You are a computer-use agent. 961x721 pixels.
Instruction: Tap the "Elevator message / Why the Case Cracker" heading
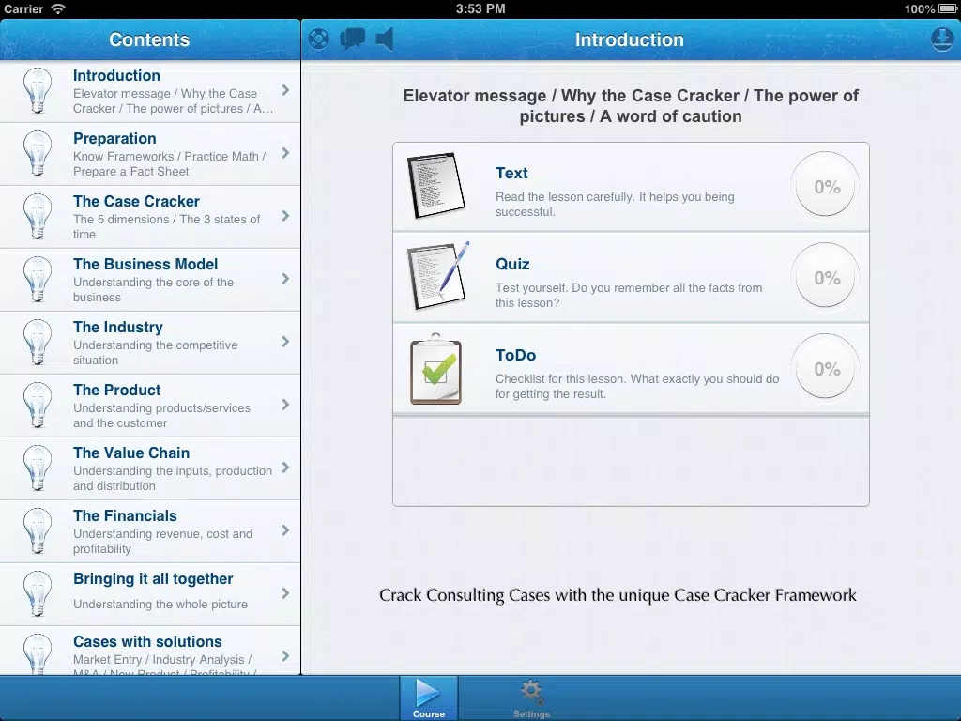631,106
